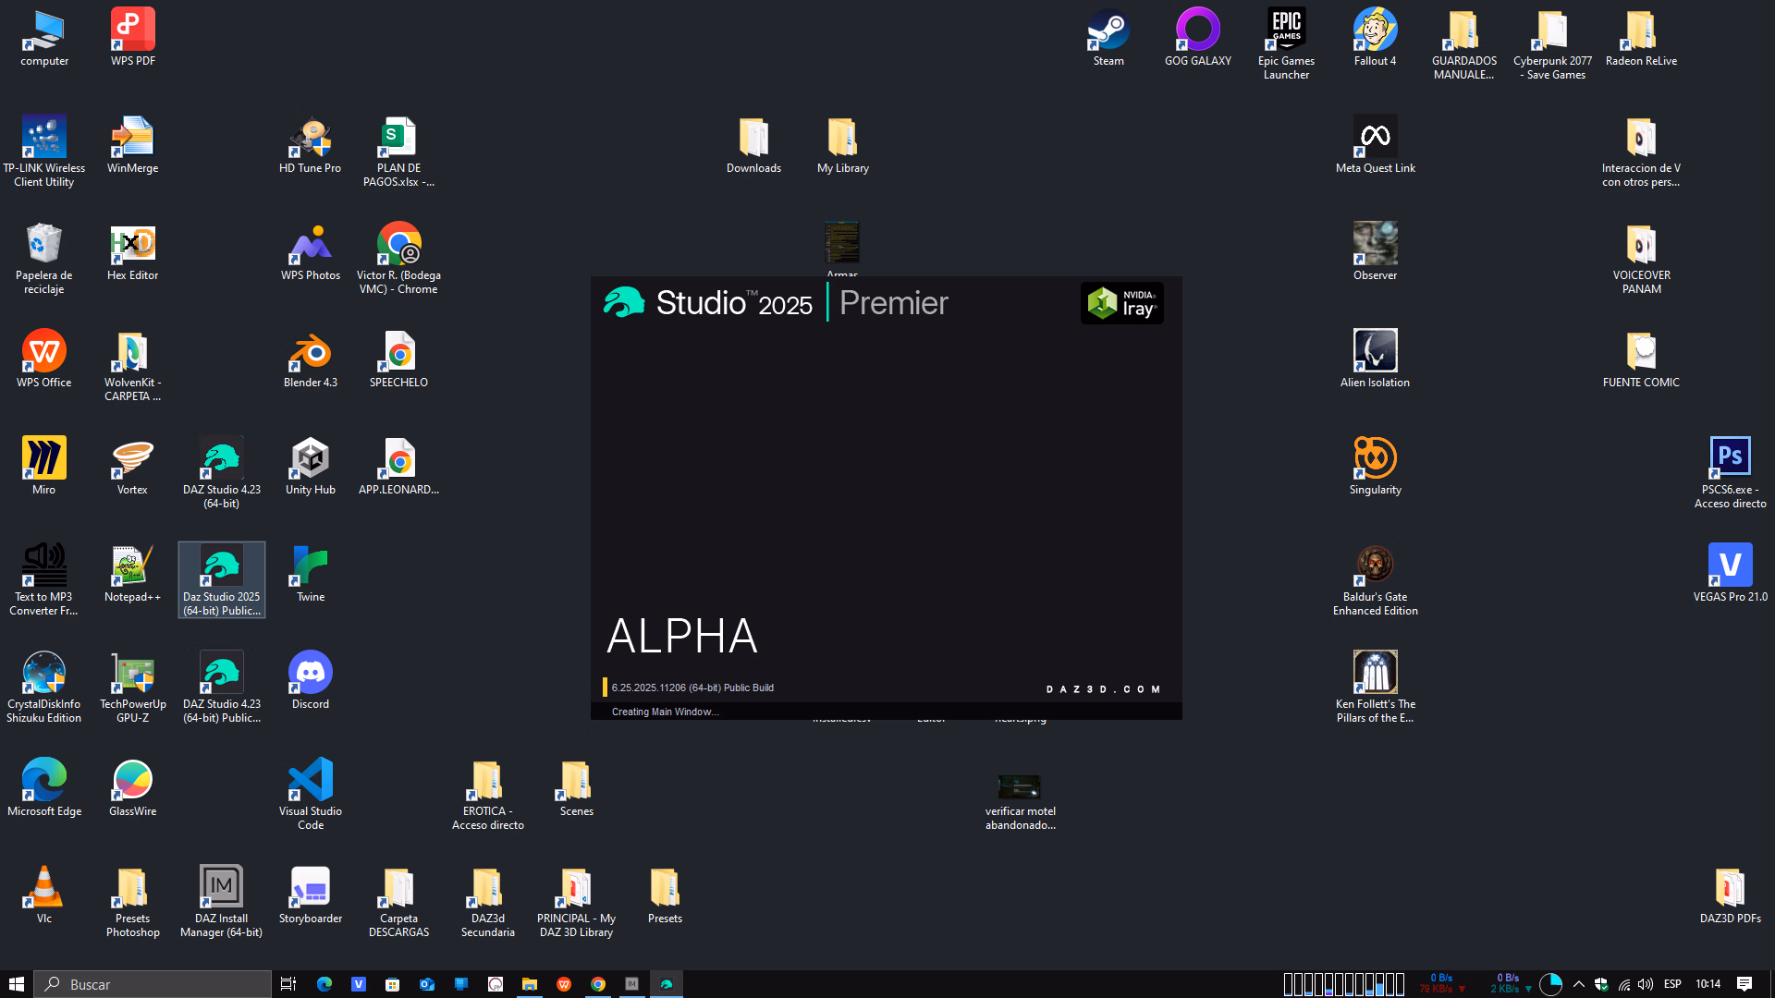Click the Daz Studio taskbar button
Screen dimensions: 1775x998
666,984
